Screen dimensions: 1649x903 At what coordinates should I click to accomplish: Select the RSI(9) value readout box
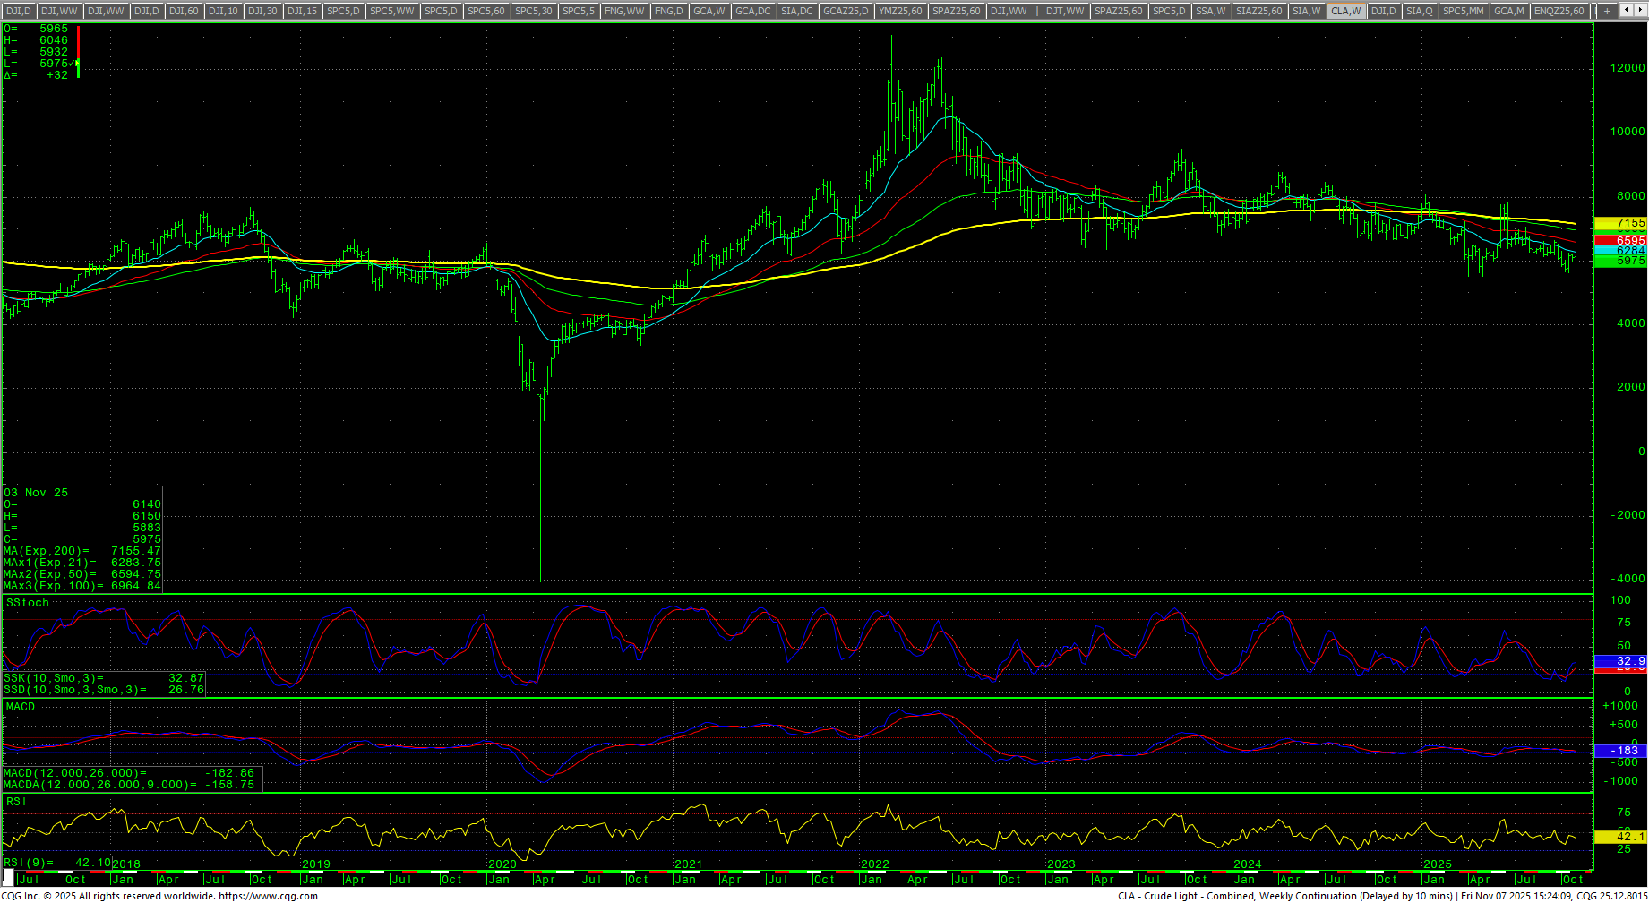click(x=57, y=863)
